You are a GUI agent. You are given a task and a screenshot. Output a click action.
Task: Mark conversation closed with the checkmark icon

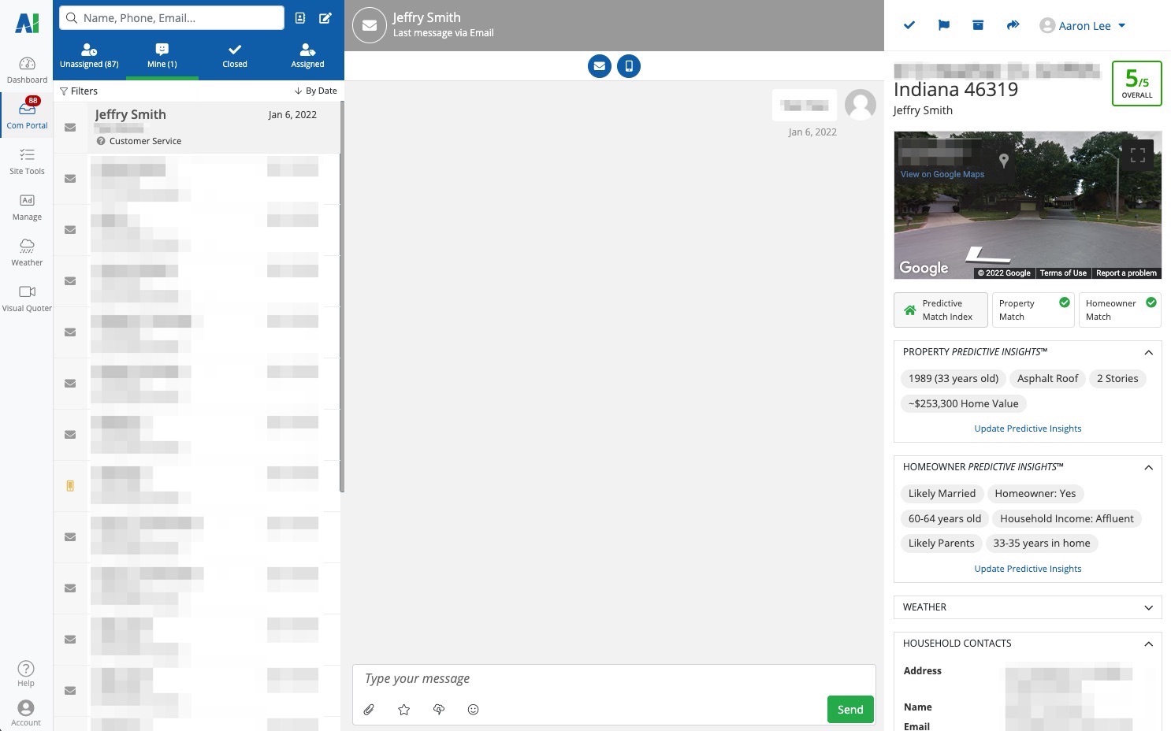coord(909,25)
